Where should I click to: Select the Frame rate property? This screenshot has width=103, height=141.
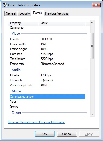(17, 64)
